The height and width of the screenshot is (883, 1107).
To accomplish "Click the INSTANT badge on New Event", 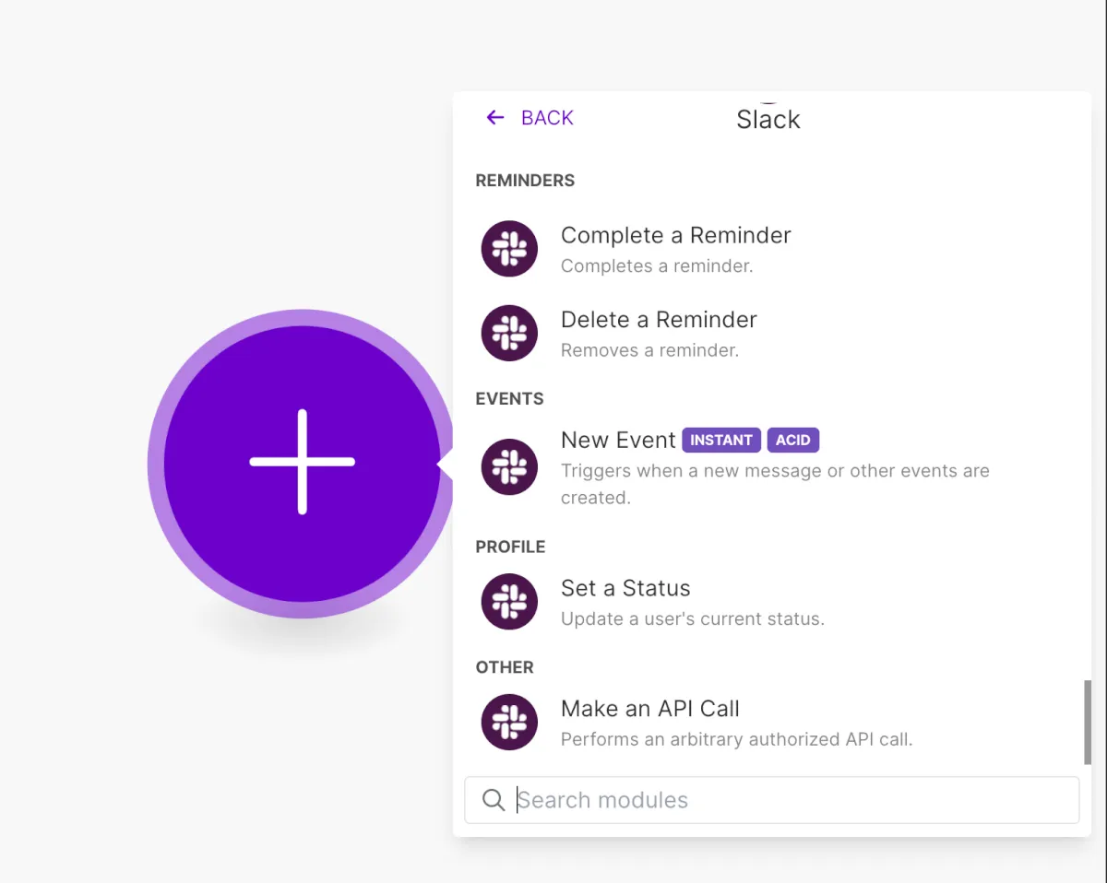I will point(721,440).
